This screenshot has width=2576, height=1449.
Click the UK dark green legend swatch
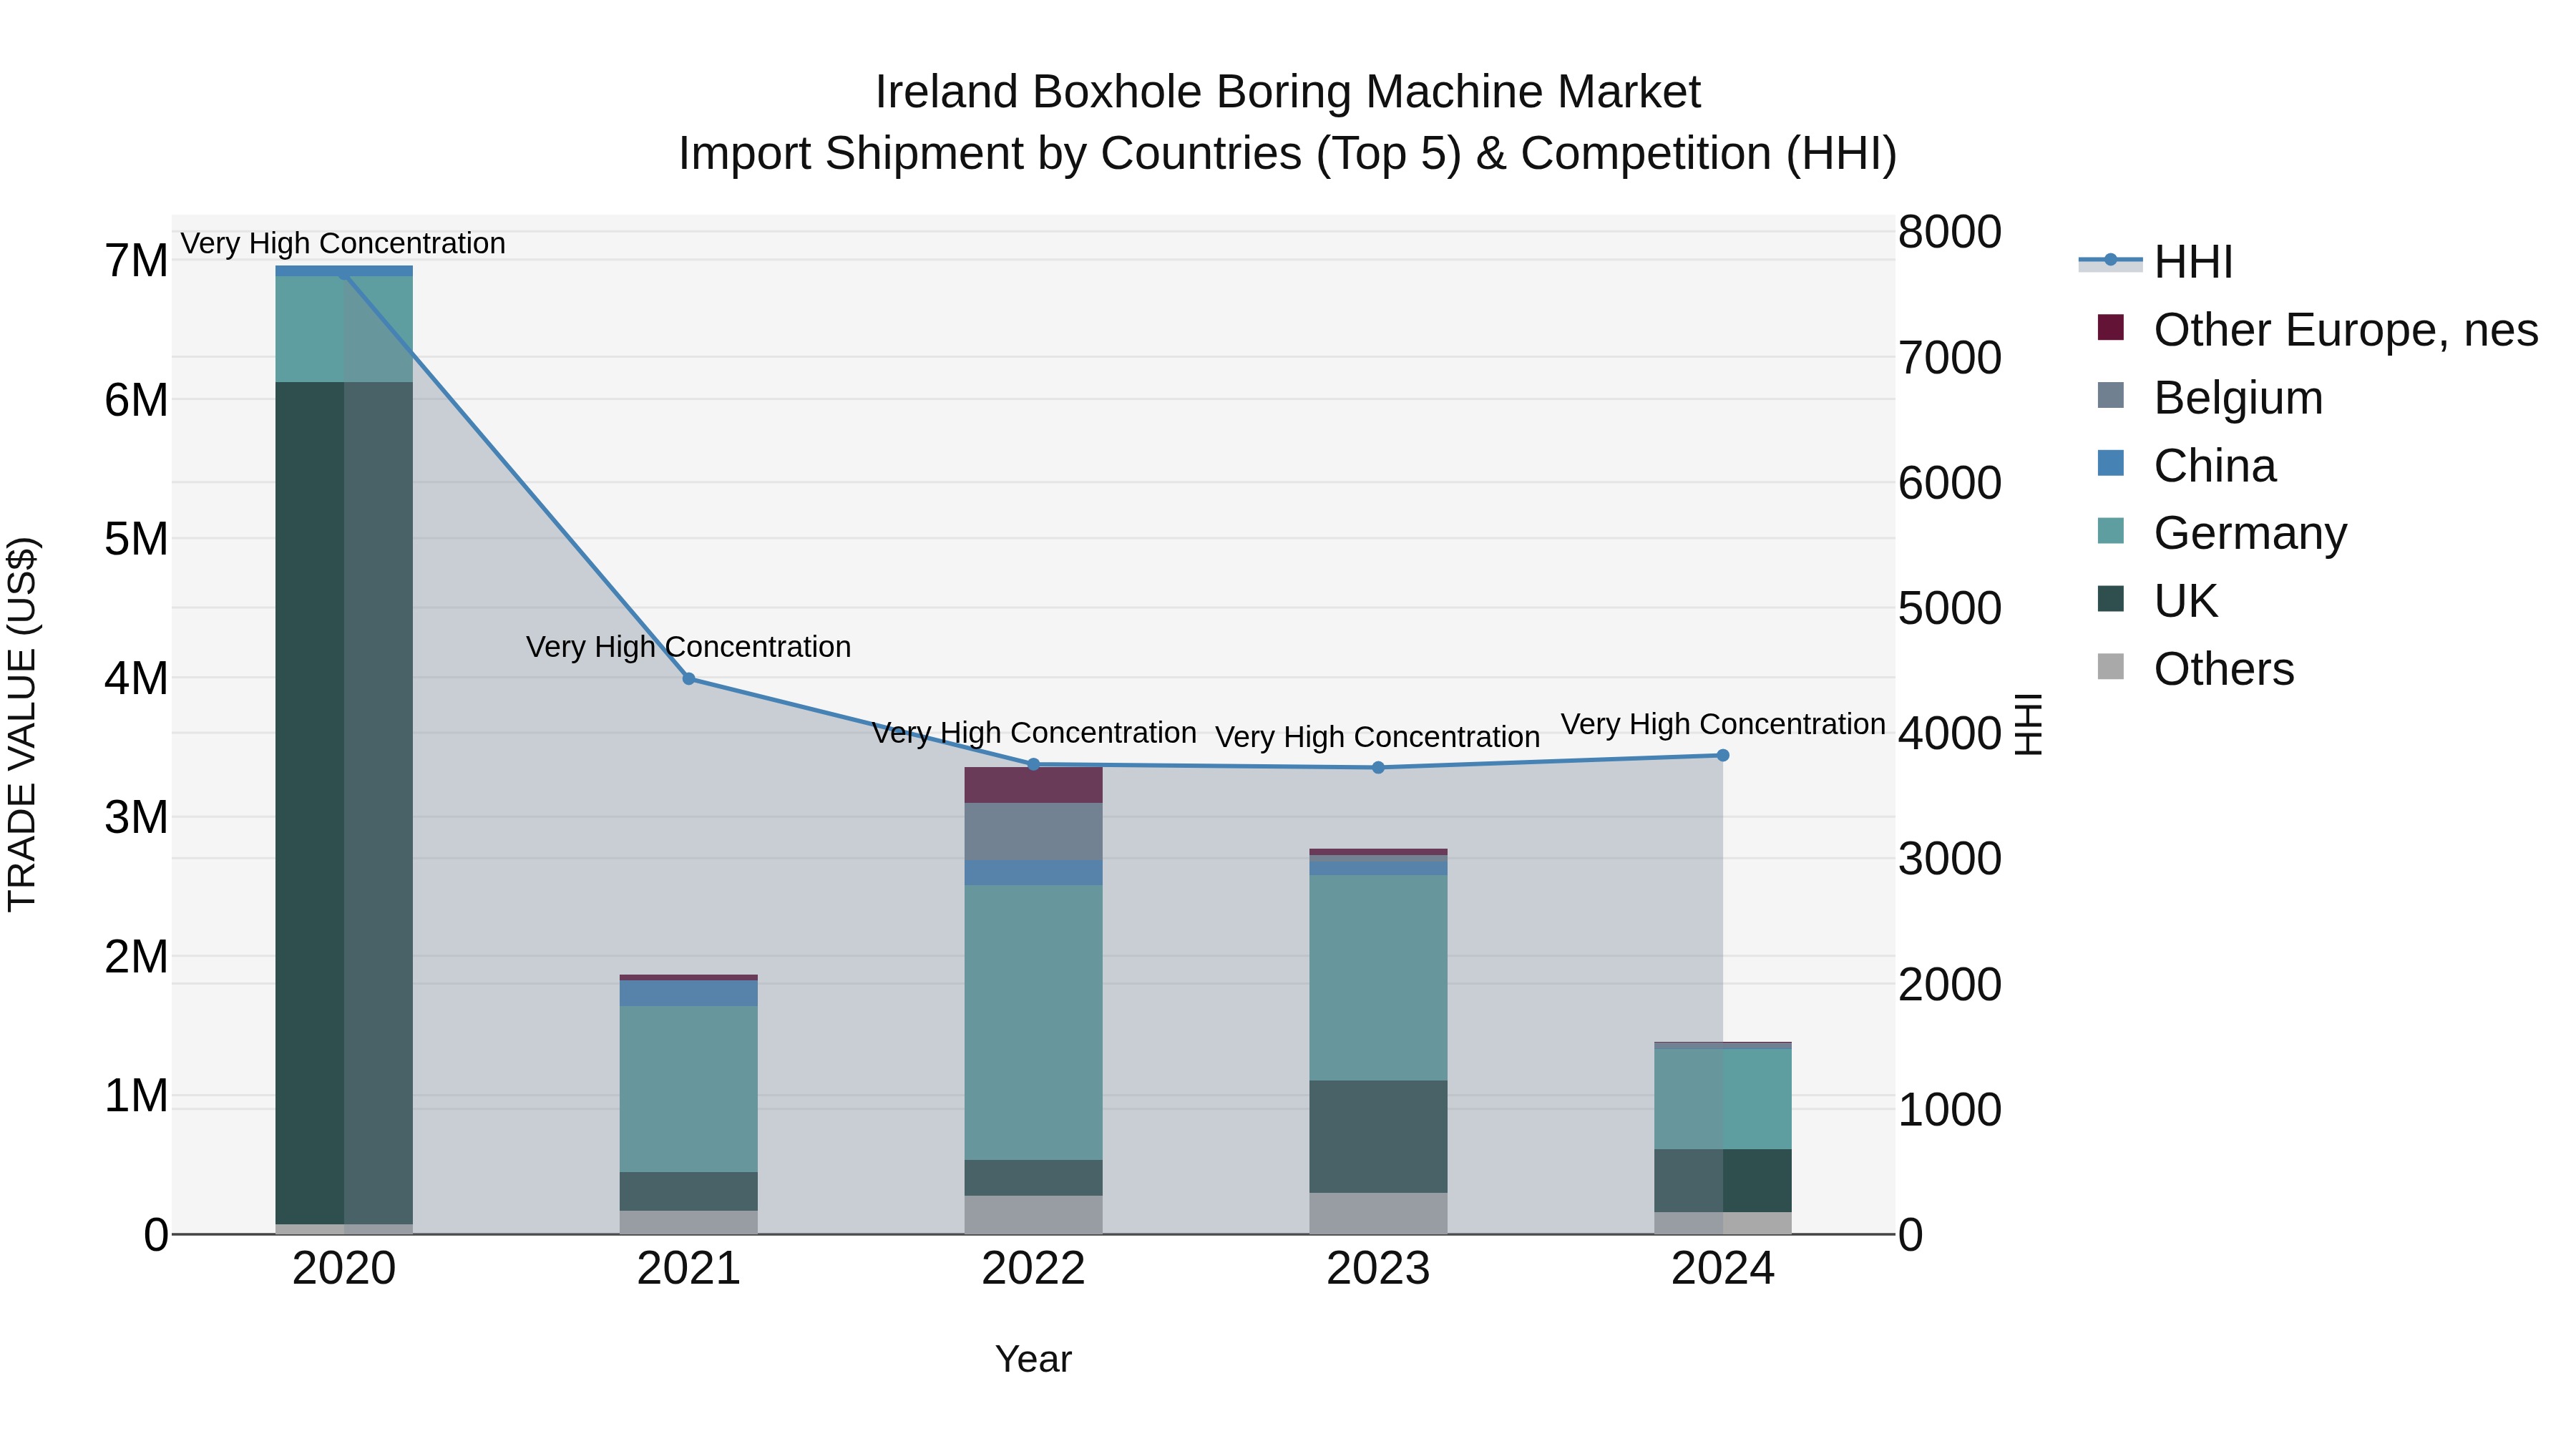2110,599
